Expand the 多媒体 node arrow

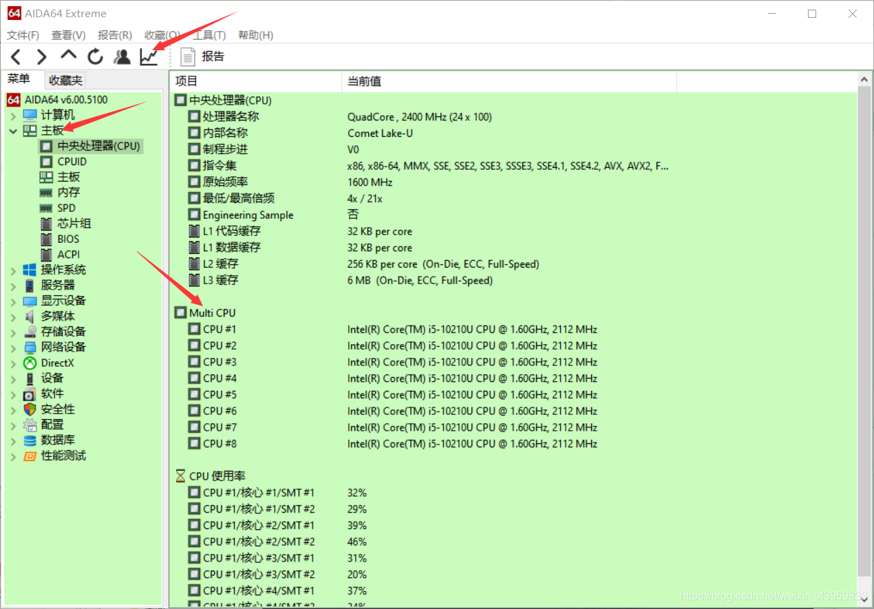pyautogui.click(x=13, y=317)
